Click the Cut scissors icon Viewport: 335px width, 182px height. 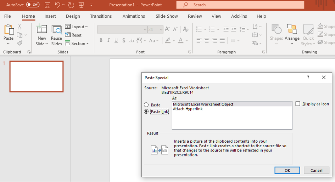pyautogui.click(x=19, y=27)
